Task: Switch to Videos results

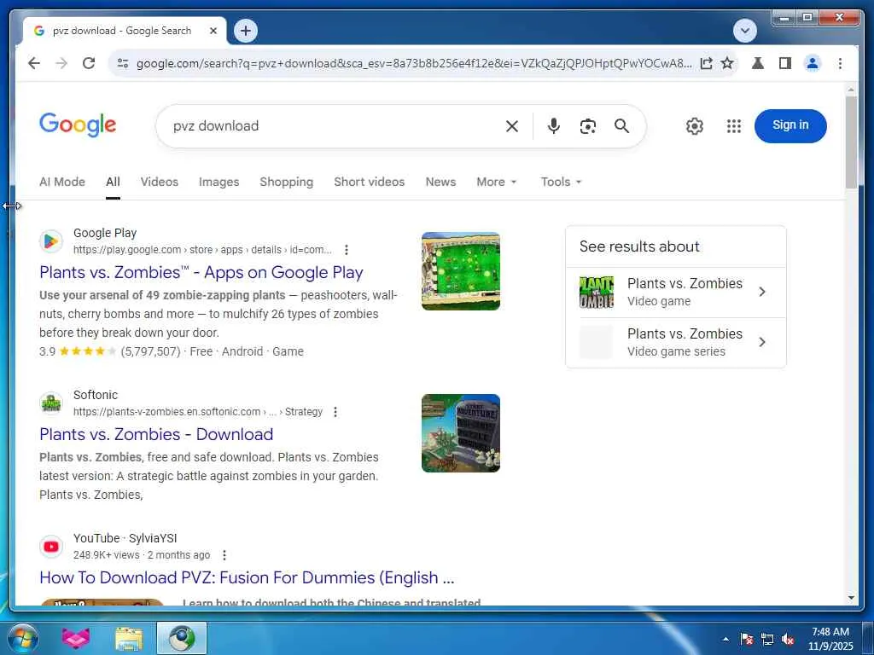Action: 160,182
